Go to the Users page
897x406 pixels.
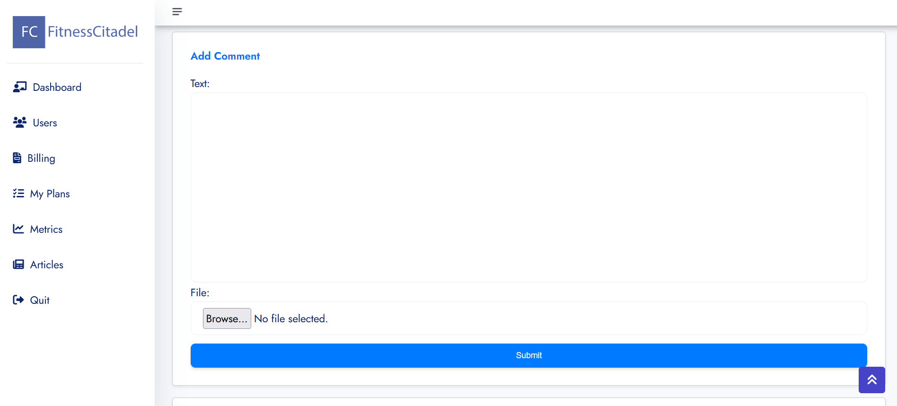click(x=45, y=123)
